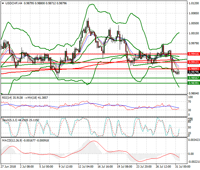Click the RSI scale level 30
Viewport: 200px width, 170px height.
[x=189, y=110]
